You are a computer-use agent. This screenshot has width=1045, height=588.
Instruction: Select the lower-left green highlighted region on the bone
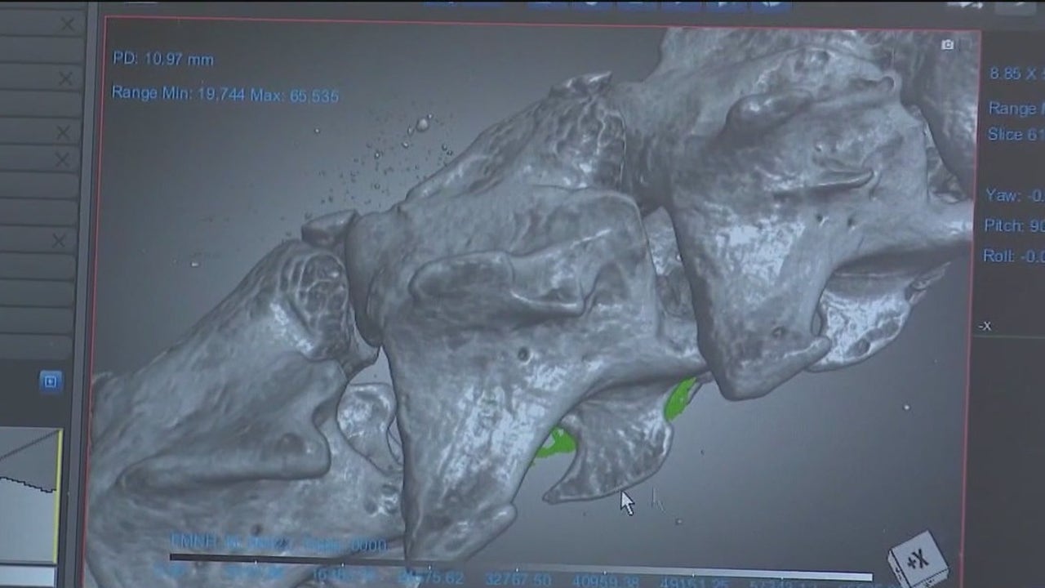[x=558, y=442]
